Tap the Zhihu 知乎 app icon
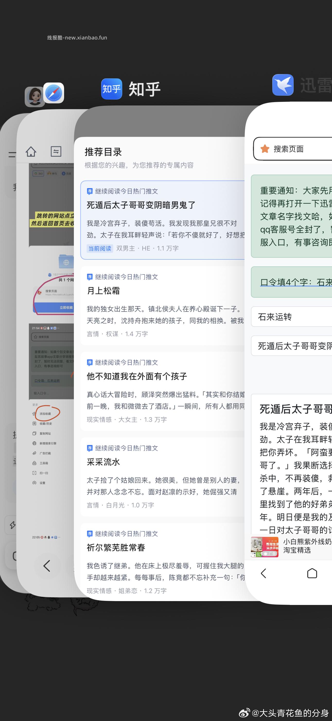Screen dimensions: 332x721 (111, 89)
